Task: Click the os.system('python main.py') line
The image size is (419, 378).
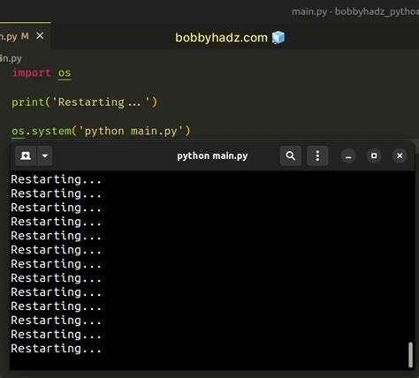Action: (x=101, y=131)
